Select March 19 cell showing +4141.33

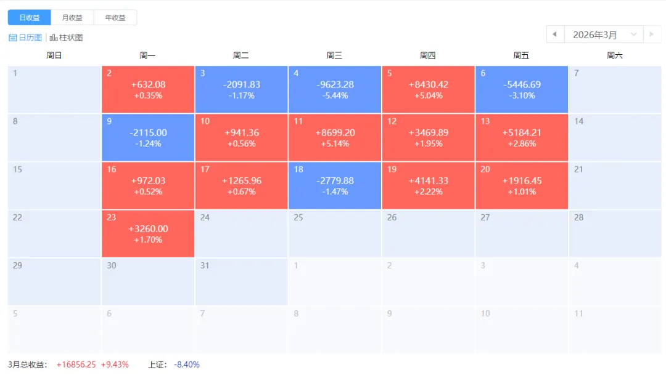(428, 185)
